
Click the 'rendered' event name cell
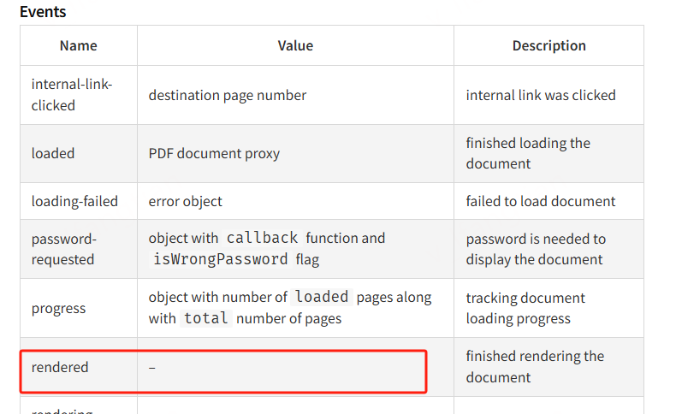click(x=79, y=367)
